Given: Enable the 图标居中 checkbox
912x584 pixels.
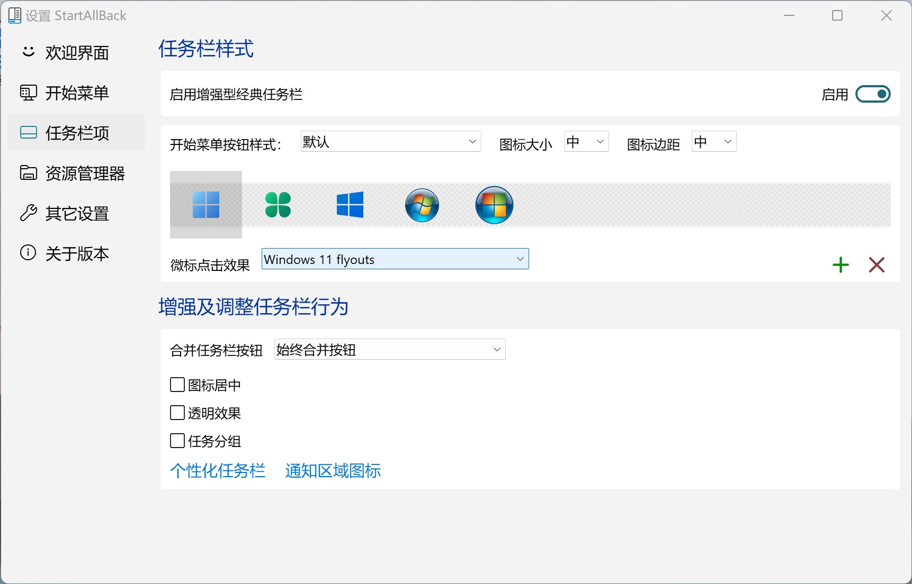Looking at the screenshot, I should click(x=177, y=385).
